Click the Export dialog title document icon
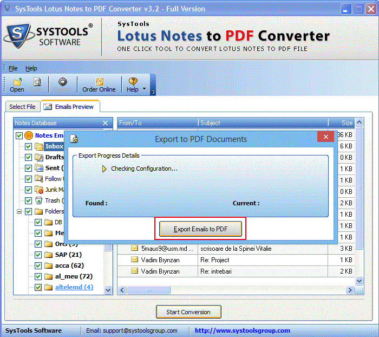The image size is (379, 337). pos(74,139)
